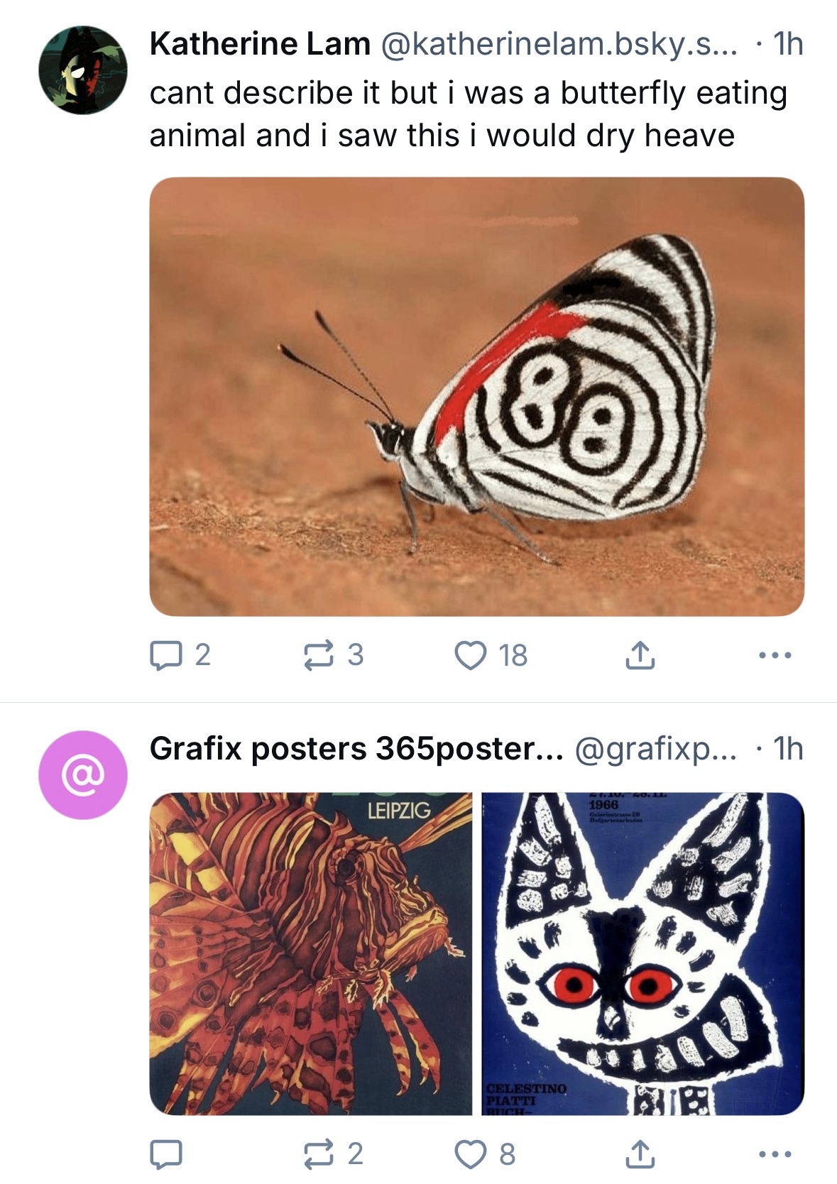The height and width of the screenshot is (1184, 837).
Task: Open the Grafix posters 365poster name link
Action: pos(356,748)
